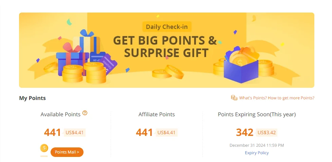The image size is (332, 162).
Task: Click the Daily Check-in label
Action: click(166, 26)
